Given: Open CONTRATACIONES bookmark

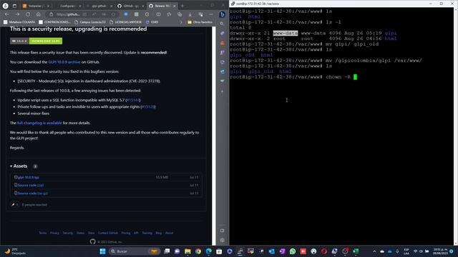Looking at the screenshot, I should pyautogui.click(x=54, y=22).
